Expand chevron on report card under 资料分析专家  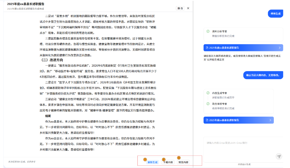point(279,48)
